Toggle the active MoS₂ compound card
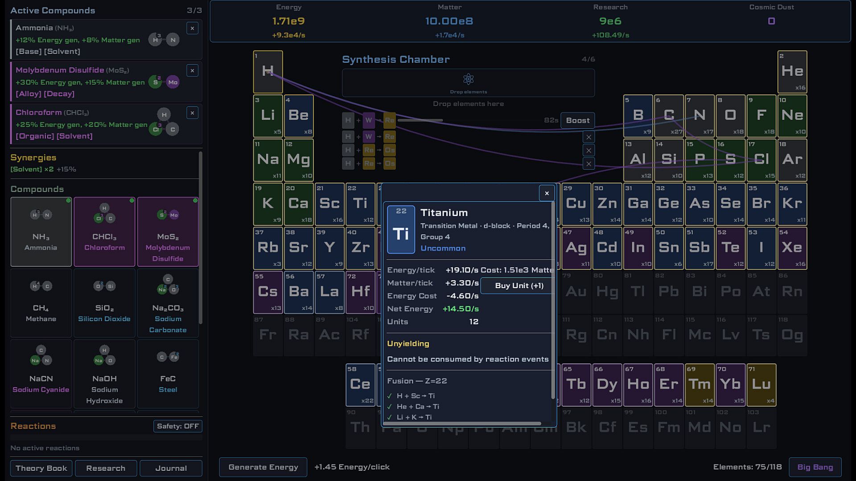Viewport: 856px width, 481px height. pyautogui.click(x=168, y=232)
